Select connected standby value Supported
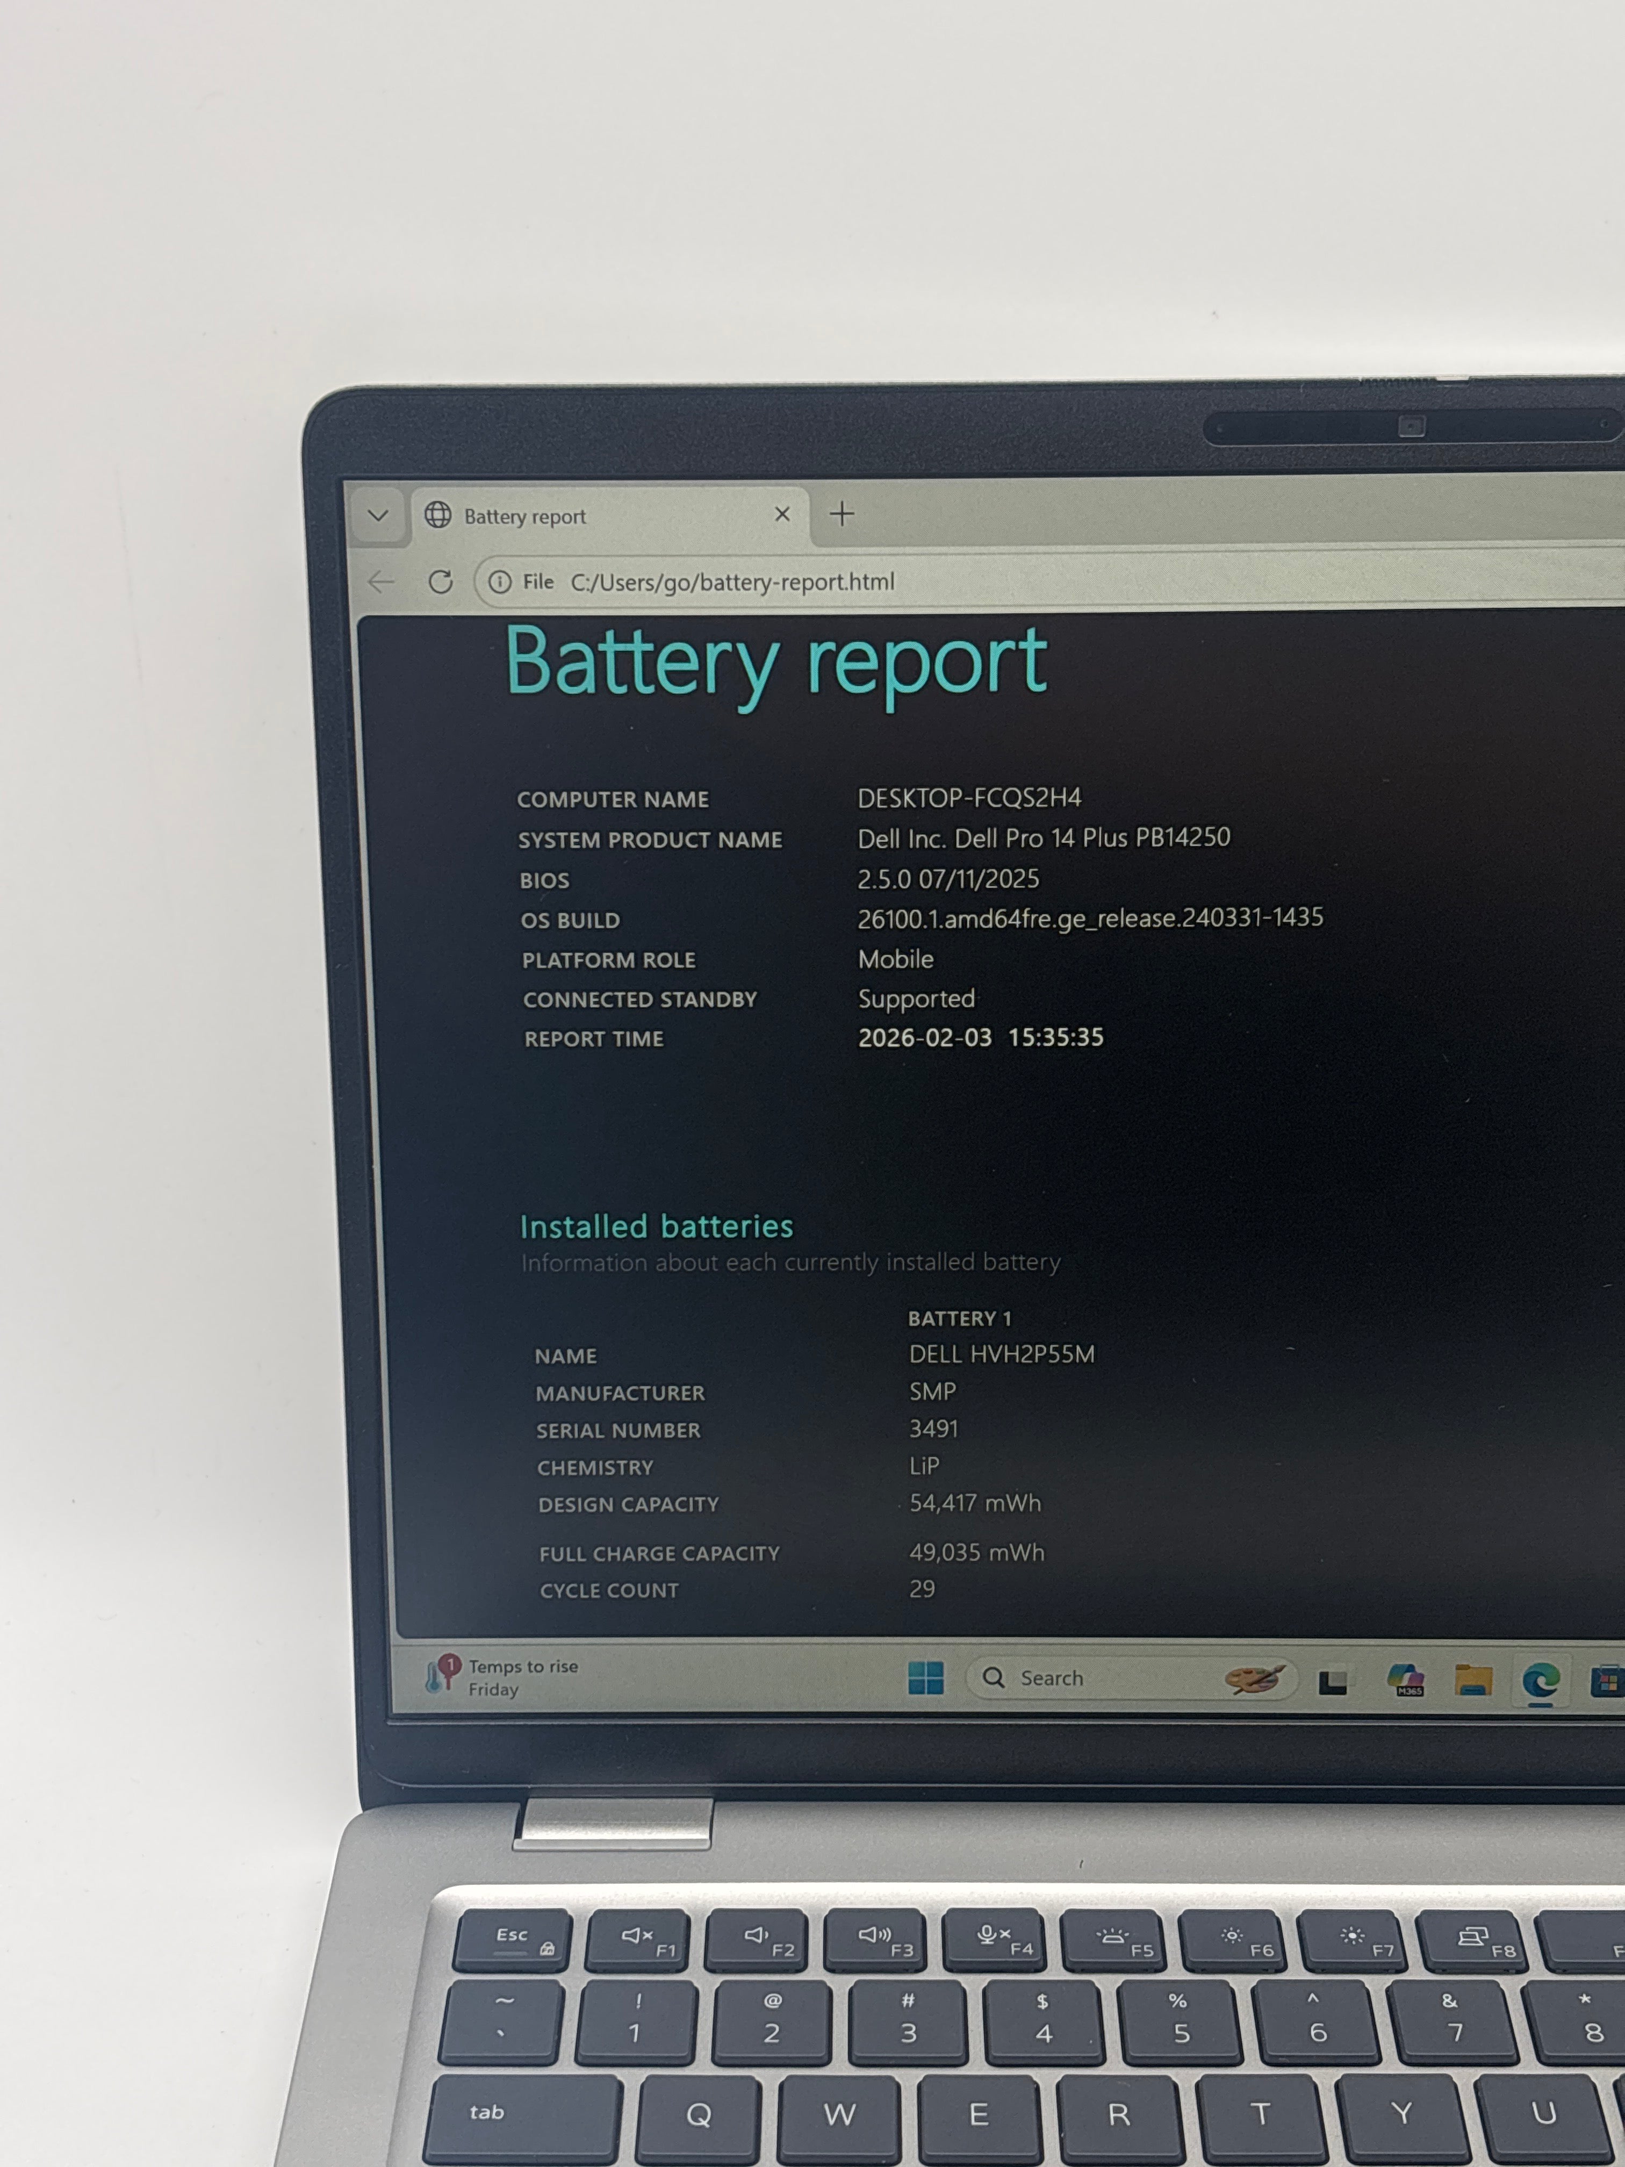This screenshot has width=1625, height=2167. (916, 998)
